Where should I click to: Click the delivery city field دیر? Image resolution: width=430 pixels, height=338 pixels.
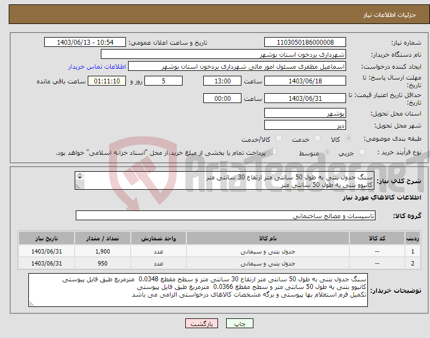click(305, 125)
